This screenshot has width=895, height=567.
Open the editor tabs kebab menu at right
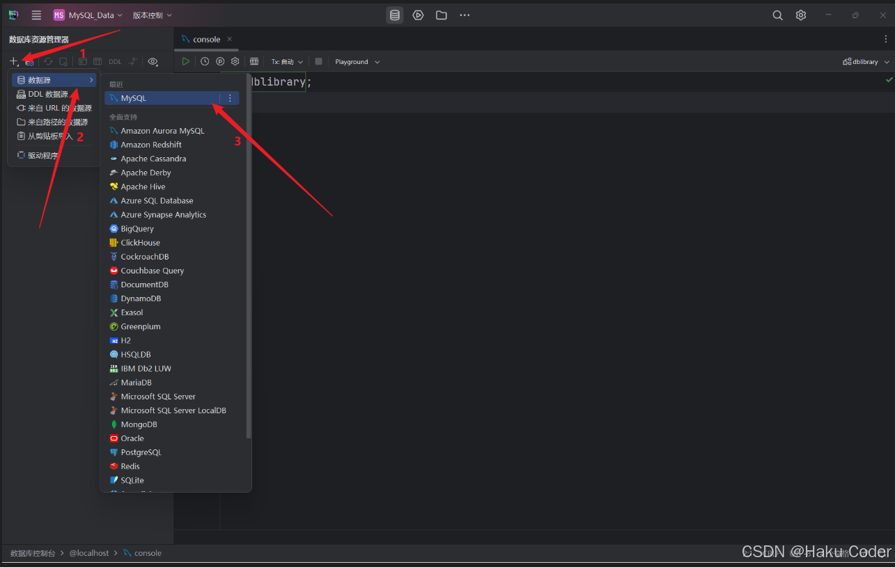click(x=886, y=40)
